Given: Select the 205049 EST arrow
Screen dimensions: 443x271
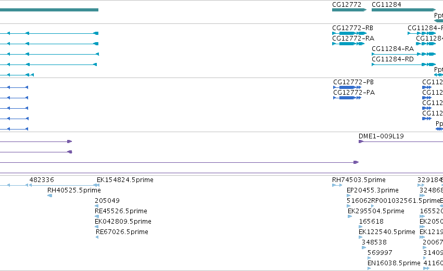Looking at the screenshot, I should pos(97,206).
